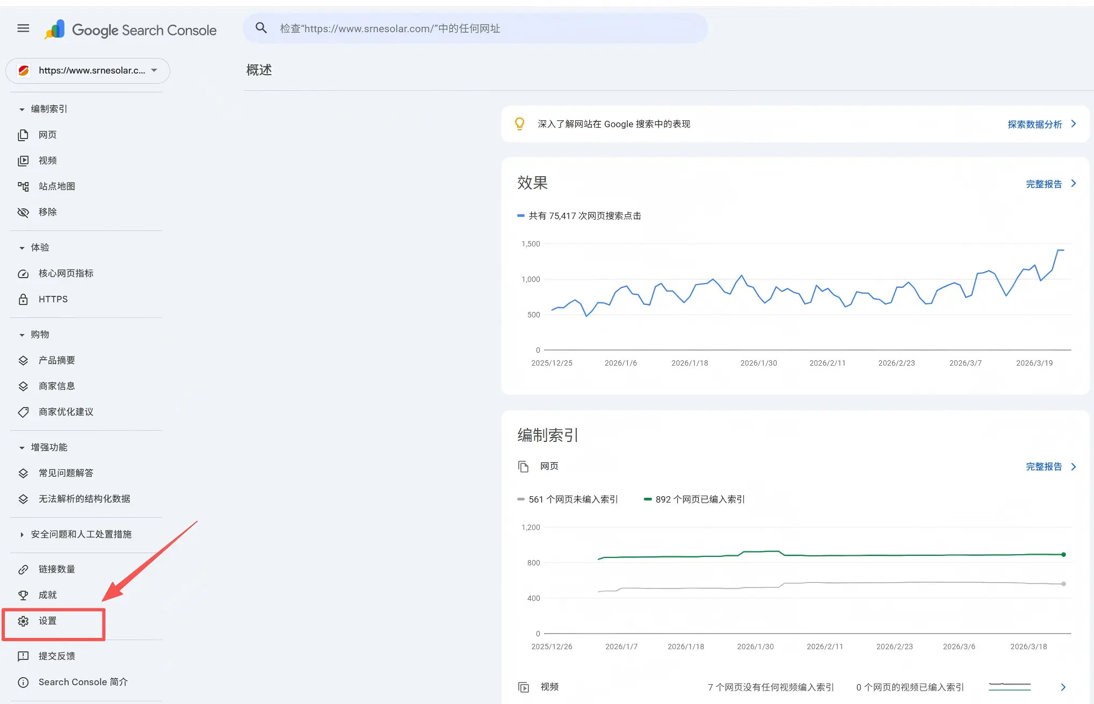Screen dimensions: 1094x704
Task: Click chevron next to 探索数据分析
Action: pyautogui.click(x=1073, y=124)
